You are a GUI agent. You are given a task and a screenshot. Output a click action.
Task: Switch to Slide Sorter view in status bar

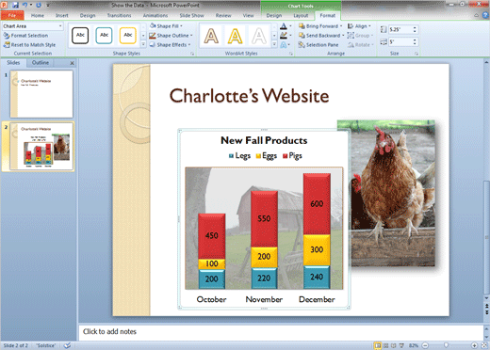pos(386,345)
